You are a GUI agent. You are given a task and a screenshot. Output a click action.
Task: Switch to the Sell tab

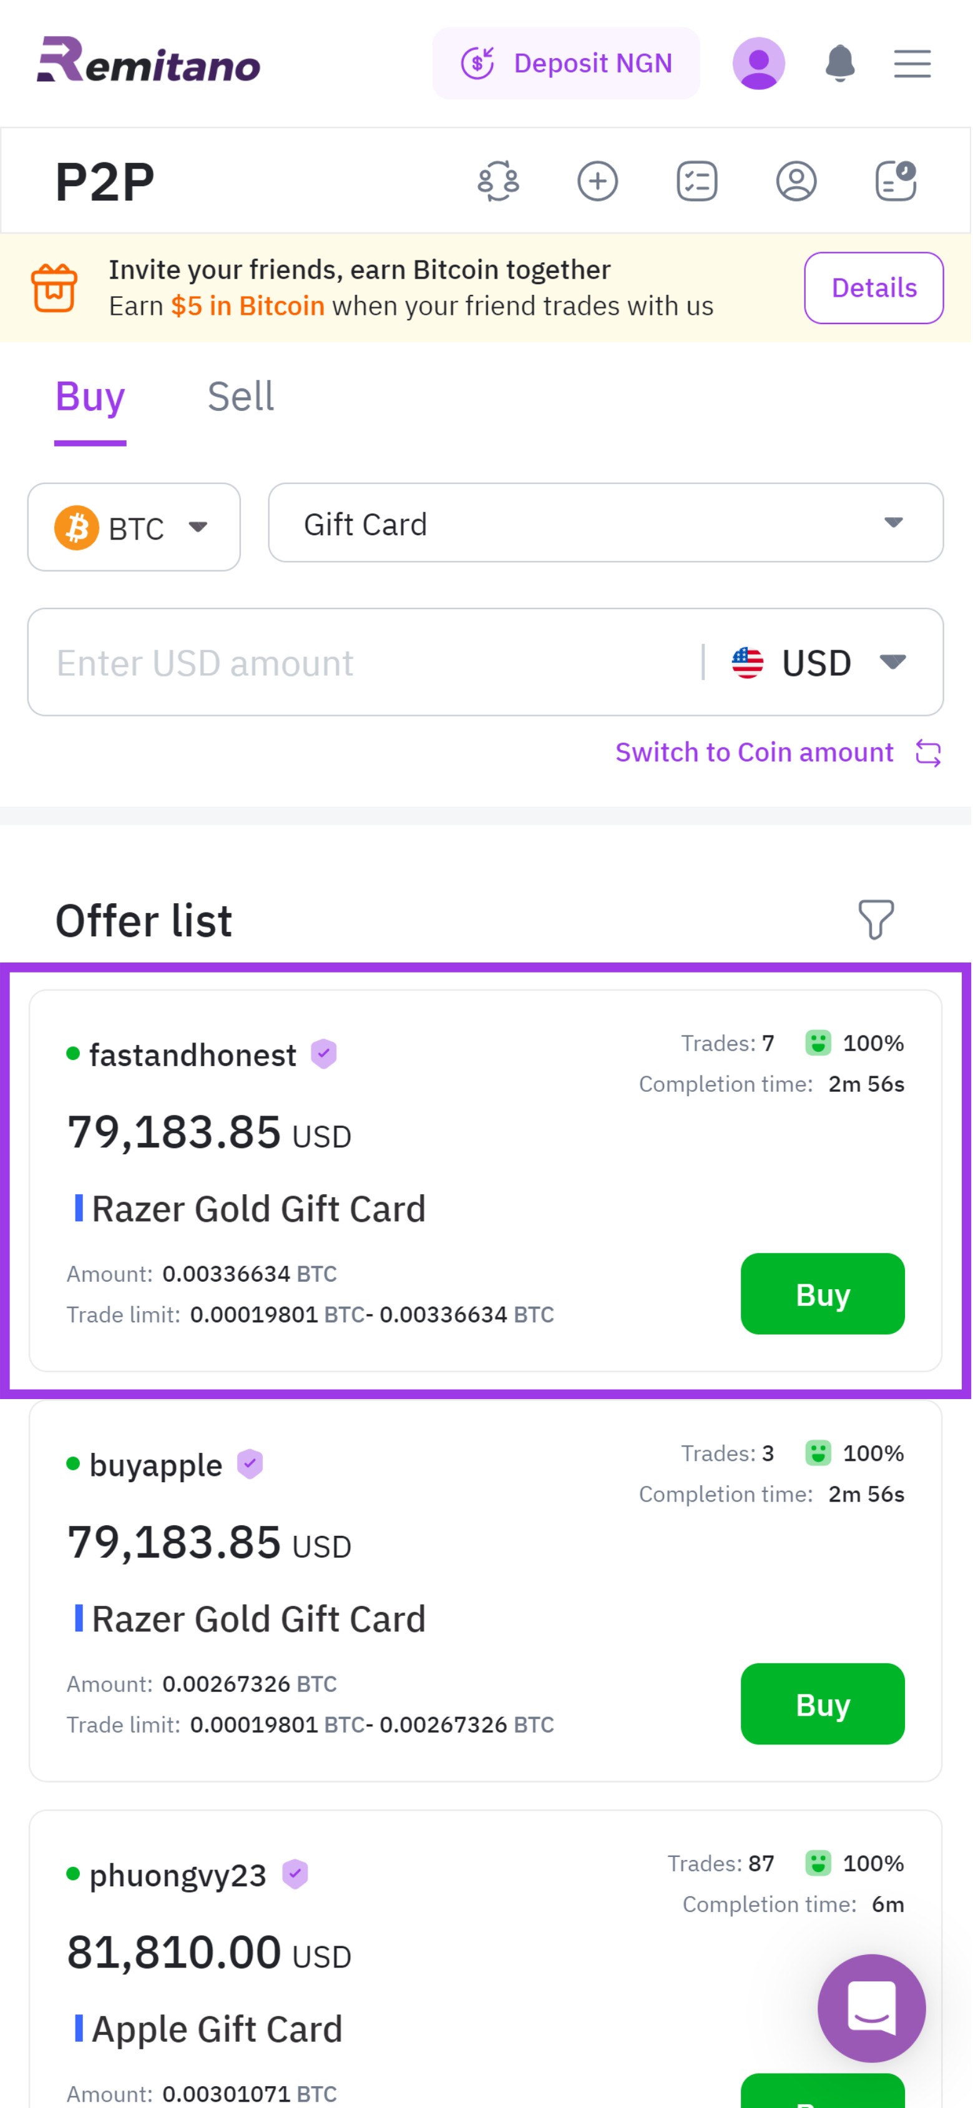click(240, 396)
